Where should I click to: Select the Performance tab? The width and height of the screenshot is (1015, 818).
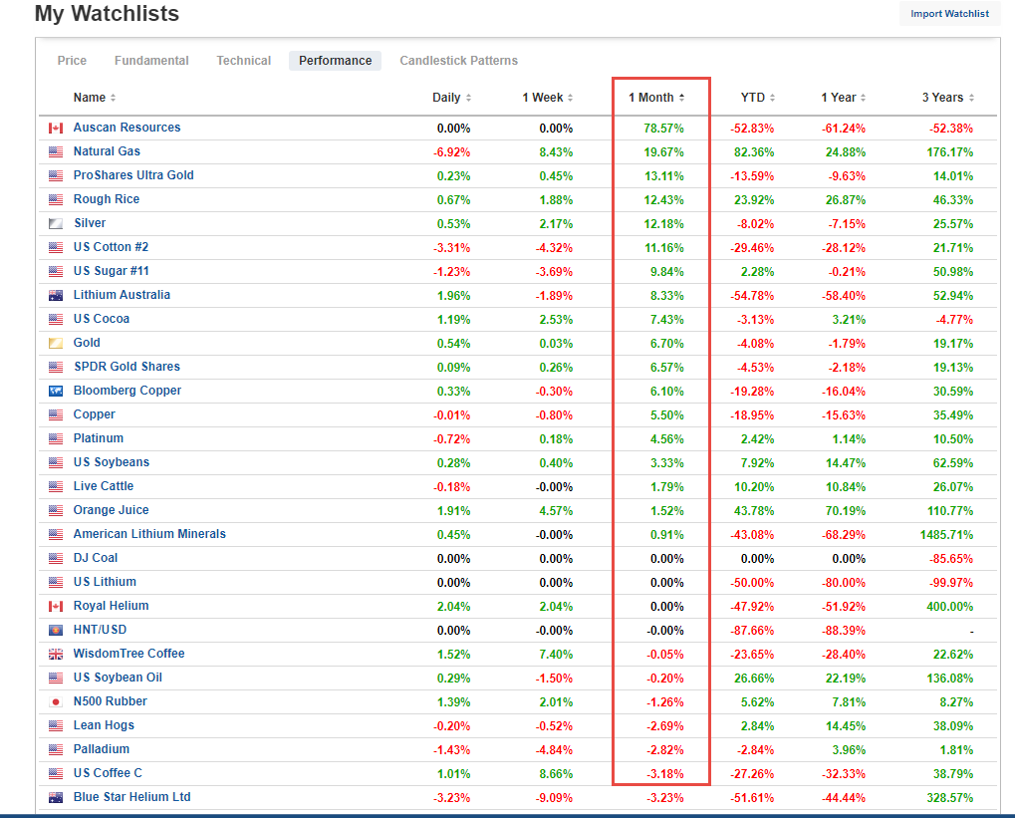coord(336,61)
